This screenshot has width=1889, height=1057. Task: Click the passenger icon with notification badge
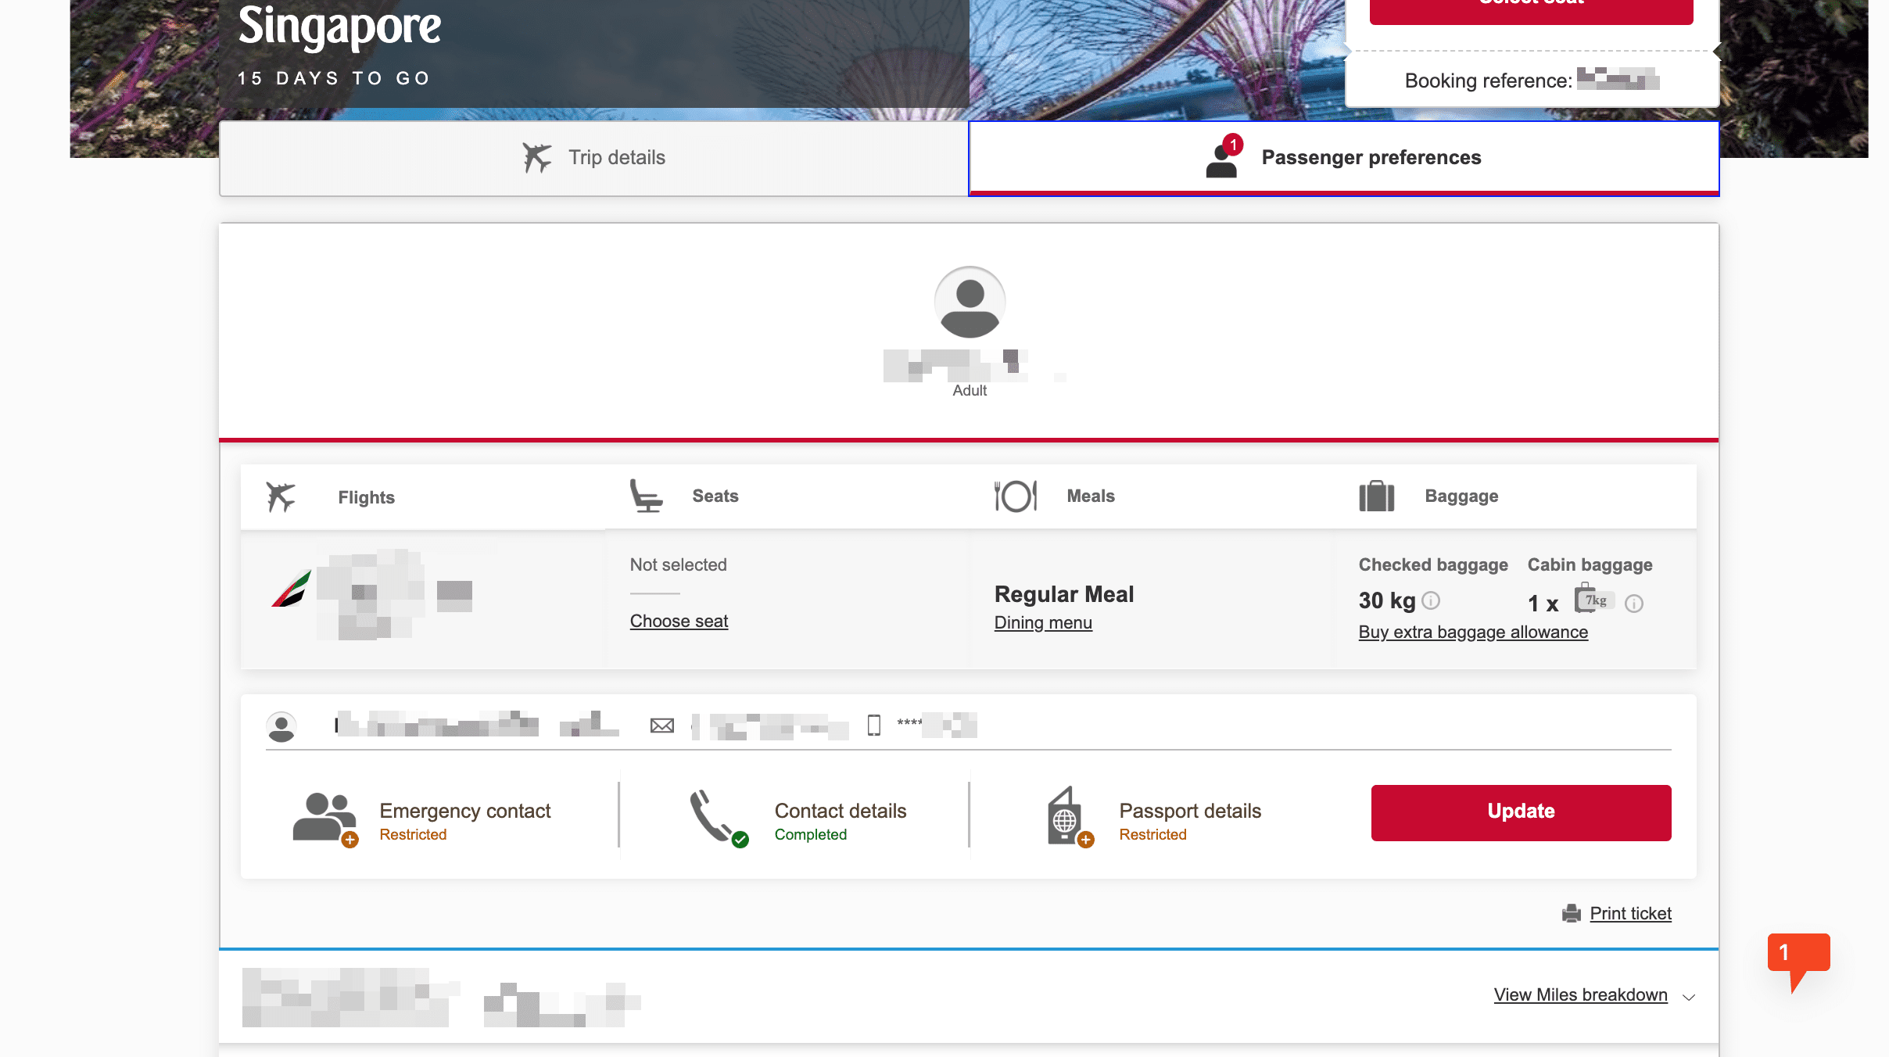click(x=1224, y=156)
